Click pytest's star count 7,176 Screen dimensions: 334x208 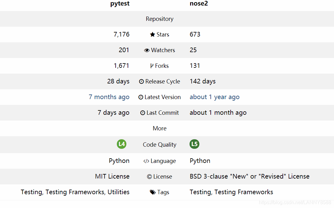(121, 34)
